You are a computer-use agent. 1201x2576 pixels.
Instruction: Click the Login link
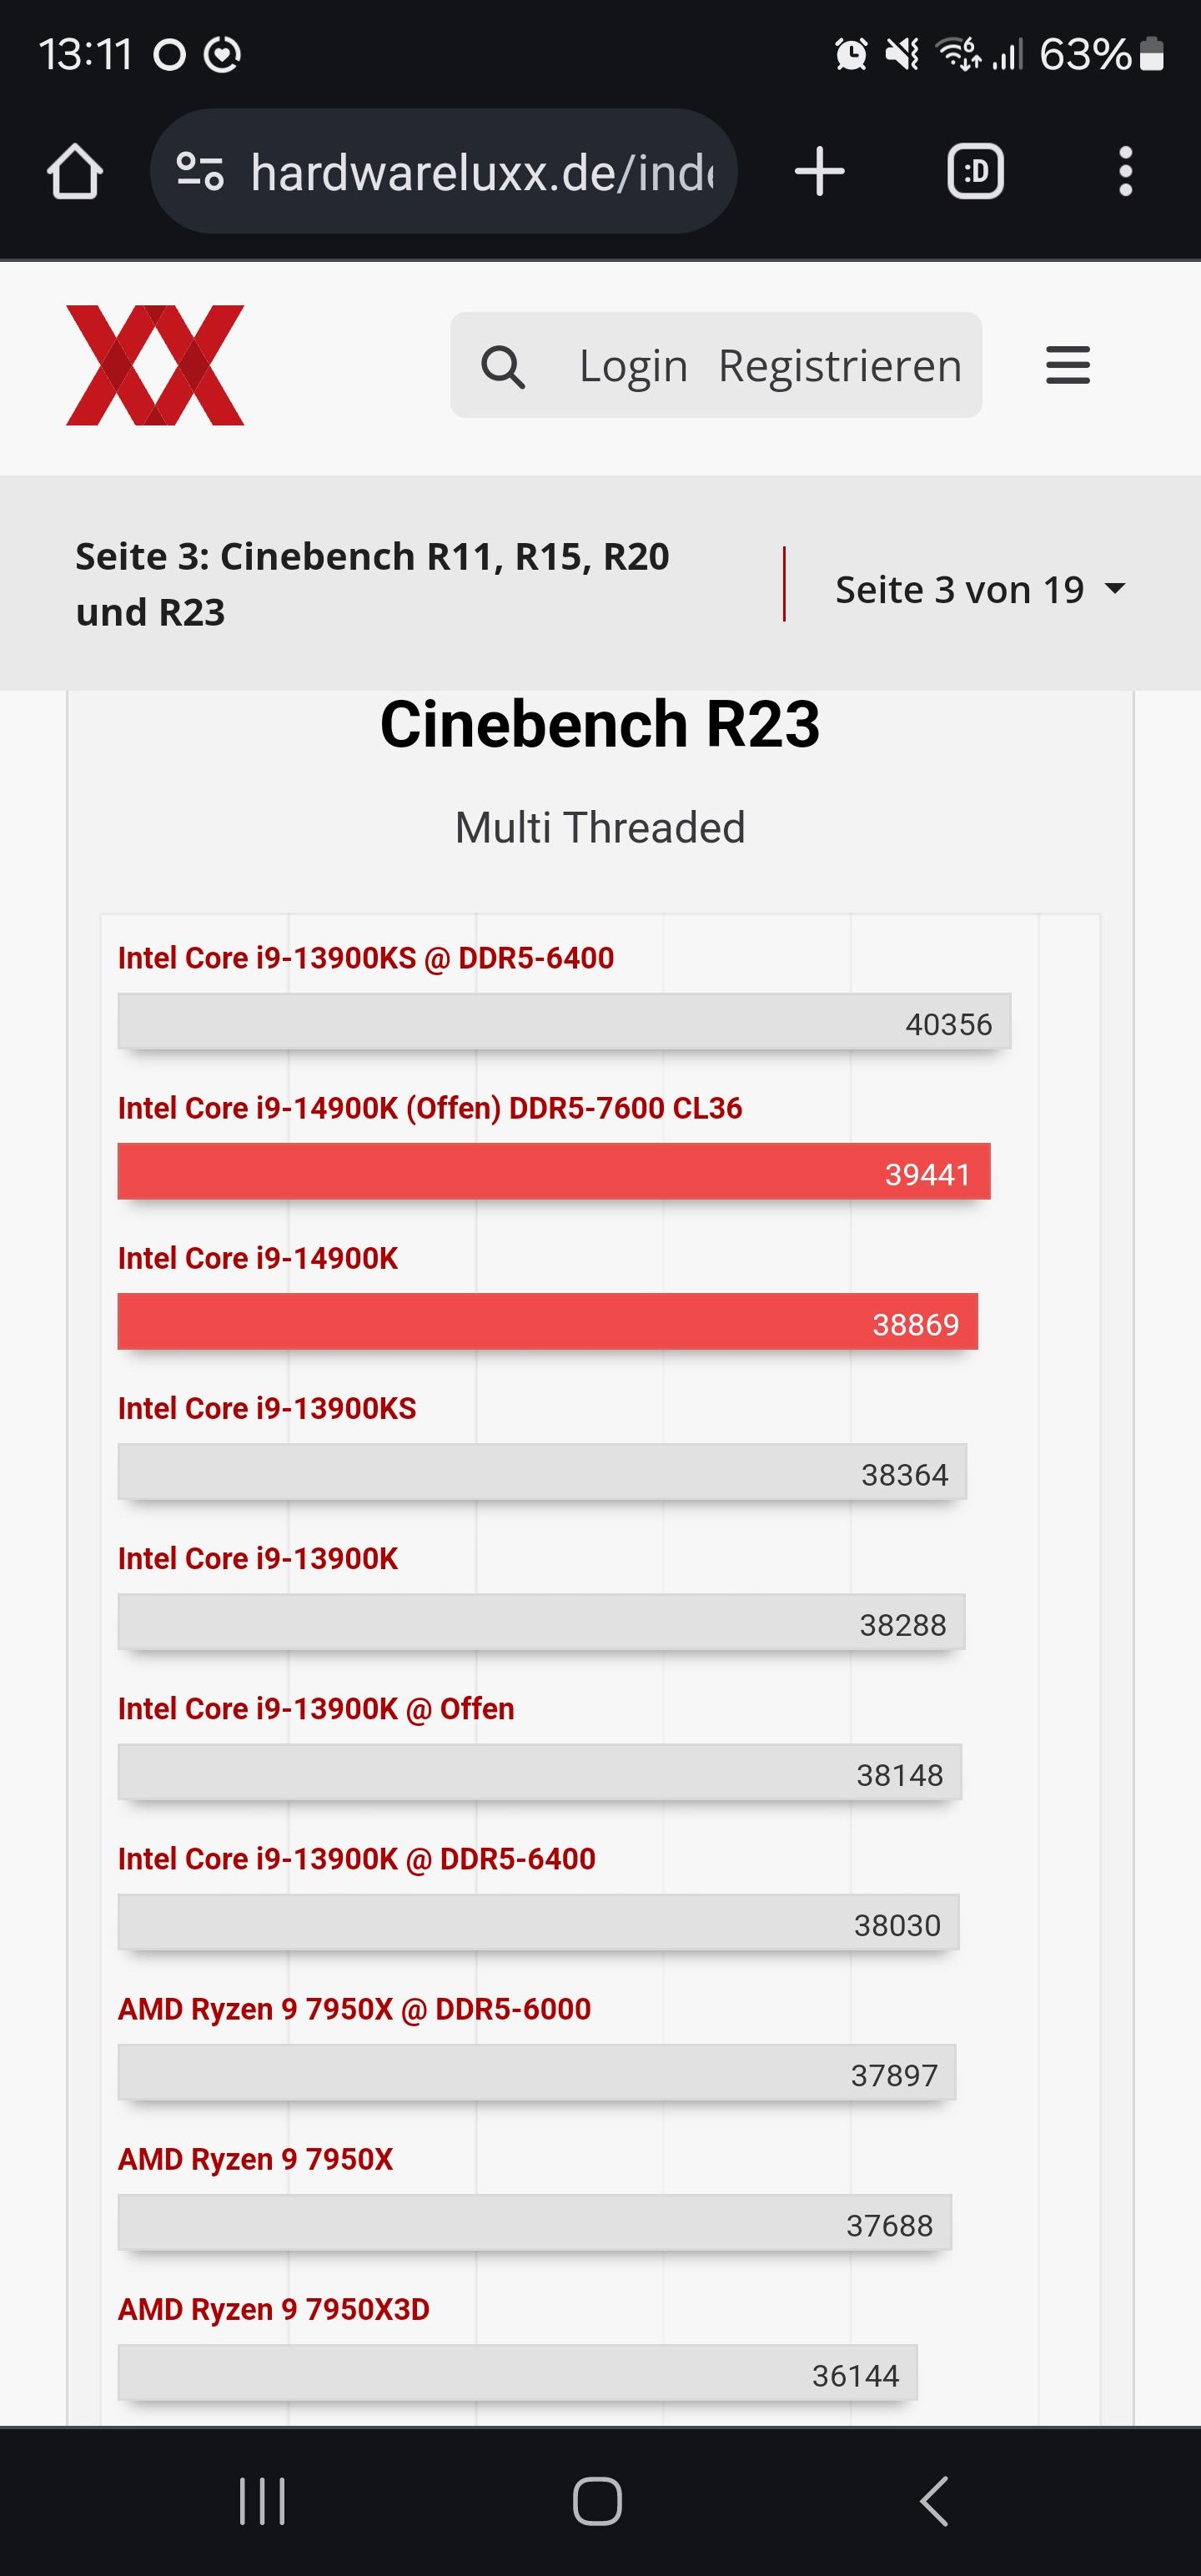(x=633, y=366)
